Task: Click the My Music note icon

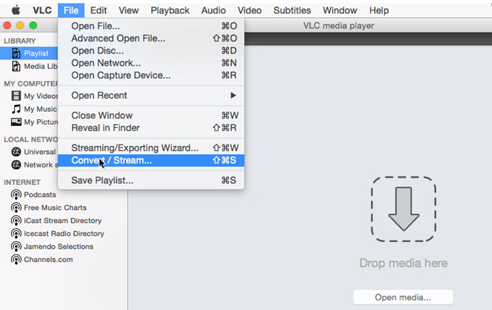Action: 16,109
